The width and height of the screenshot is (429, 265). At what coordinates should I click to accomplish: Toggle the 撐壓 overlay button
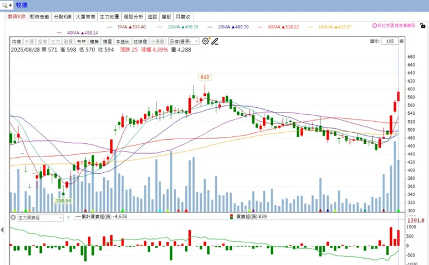(x=107, y=41)
